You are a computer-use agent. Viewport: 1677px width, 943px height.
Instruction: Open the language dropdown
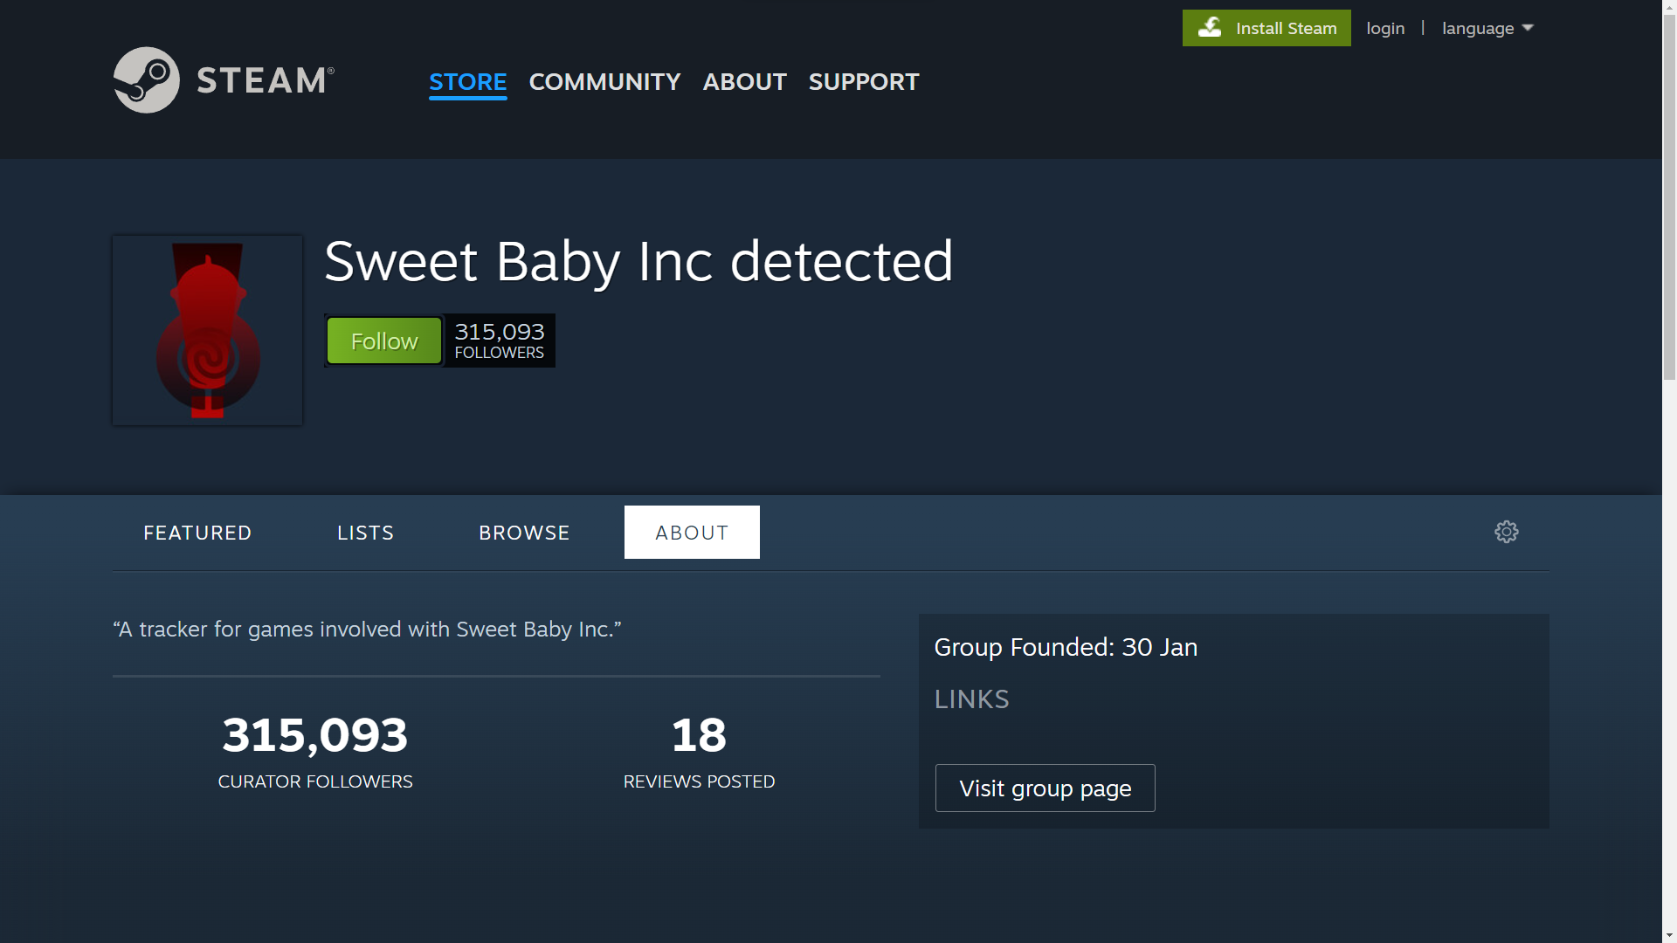[1487, 28]
